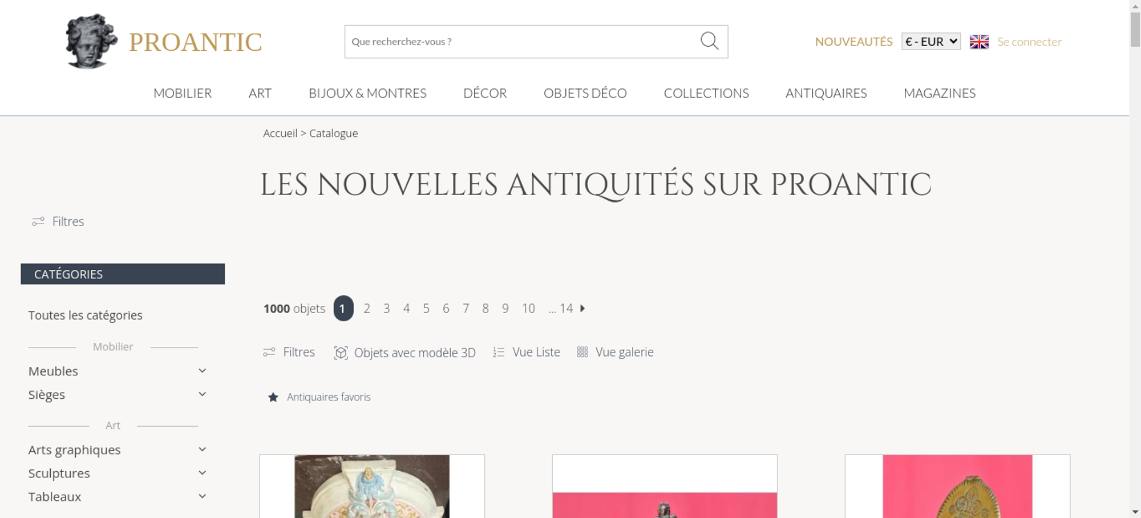This screenshot has height=518, width=1141.
Task: Select the Vue galerie grid icon
Action: pos(582,352)
